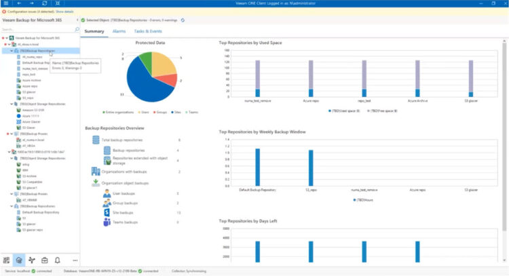Click the Azure 11111 blue circle icon
This screenshot has height=276, width=509.
(x=19, y=116)
